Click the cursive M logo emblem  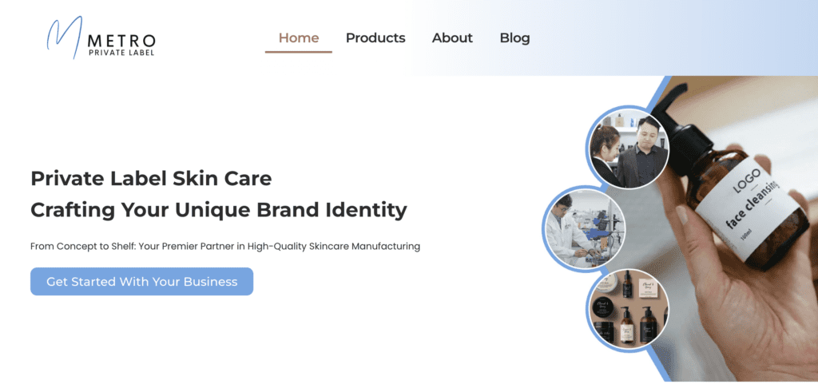(65, 37)
